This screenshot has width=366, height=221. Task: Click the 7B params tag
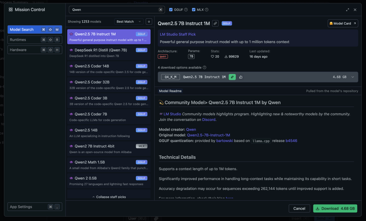pos(191,57)
